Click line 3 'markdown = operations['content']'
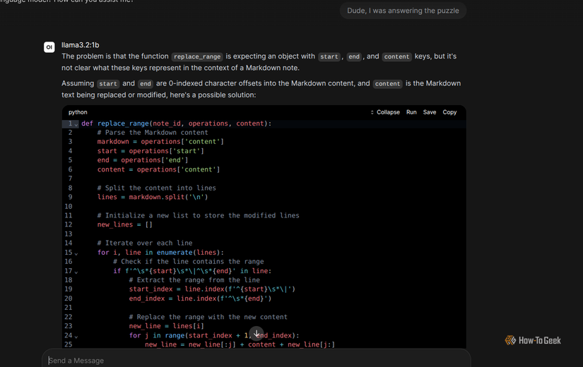583x367 pixels. 160,142
